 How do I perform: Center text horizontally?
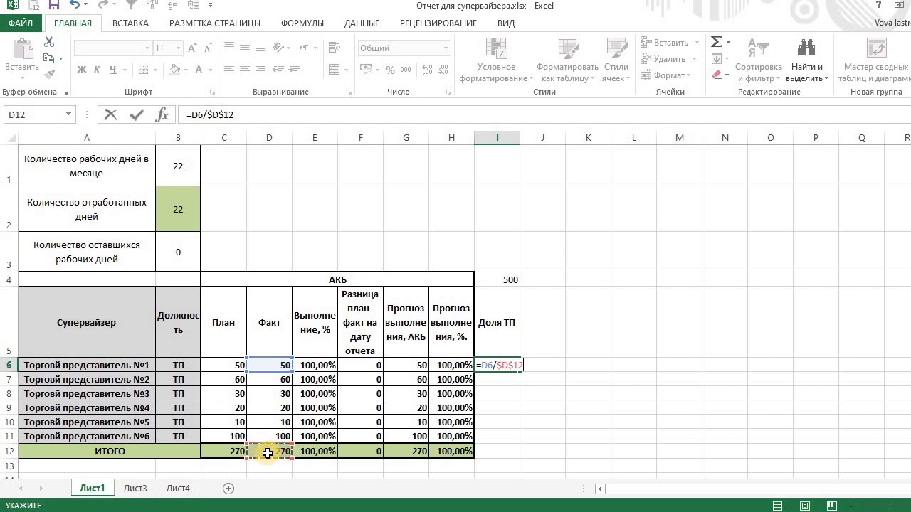(244, 70)
